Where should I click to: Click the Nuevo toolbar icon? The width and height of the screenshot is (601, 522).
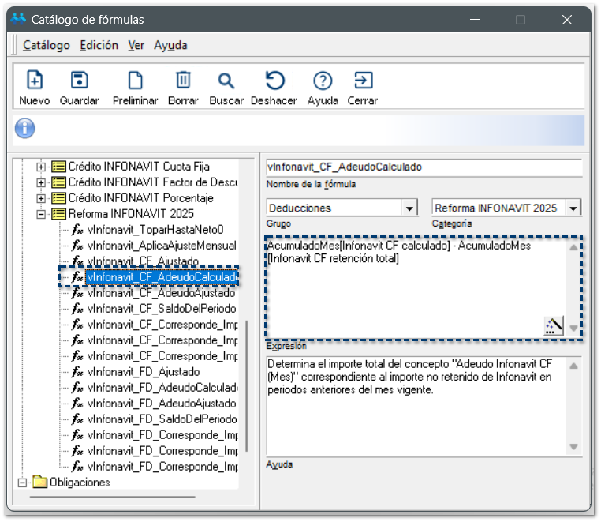pyautogui.click(x=35, y=81)
